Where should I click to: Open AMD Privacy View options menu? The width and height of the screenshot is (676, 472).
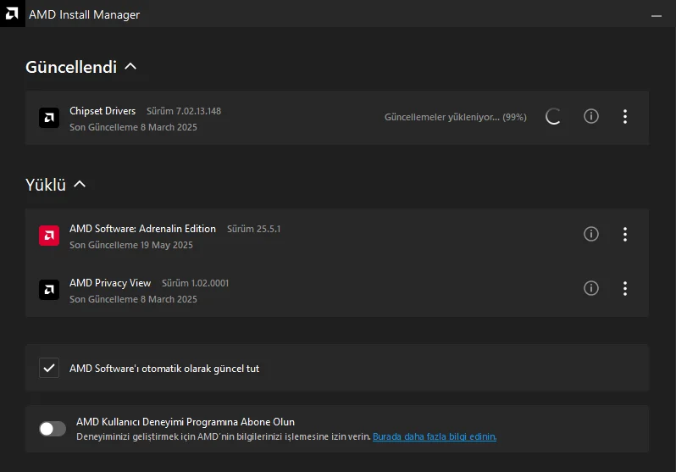(x=625, y=289)
